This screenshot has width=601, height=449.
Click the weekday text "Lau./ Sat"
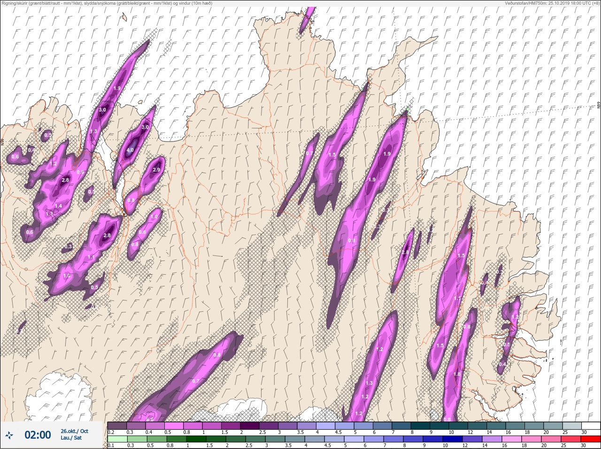(x=70, y=438)
